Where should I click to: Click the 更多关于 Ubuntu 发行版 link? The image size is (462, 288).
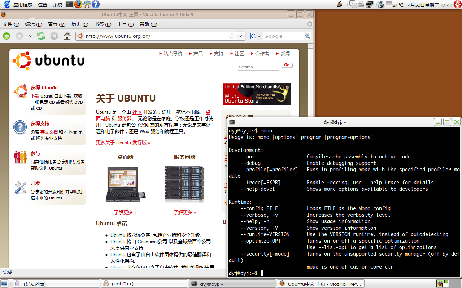tap(123, 143)
